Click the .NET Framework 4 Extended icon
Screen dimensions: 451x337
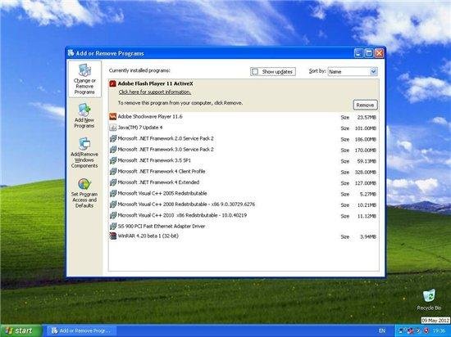(x=113, y=182)
